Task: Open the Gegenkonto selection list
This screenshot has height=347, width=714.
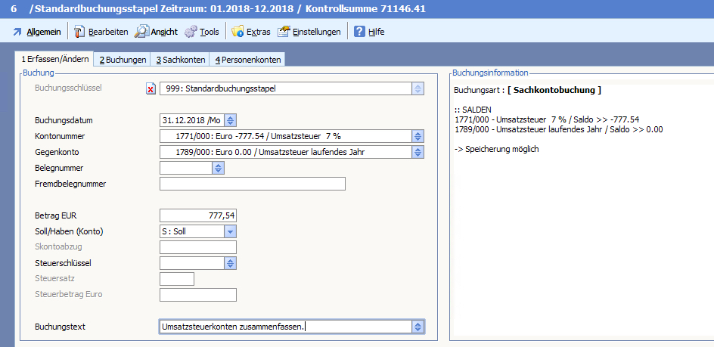Action: 418,152
